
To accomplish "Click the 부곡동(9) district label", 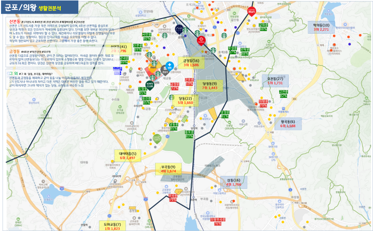I will (x=168, y=169).
